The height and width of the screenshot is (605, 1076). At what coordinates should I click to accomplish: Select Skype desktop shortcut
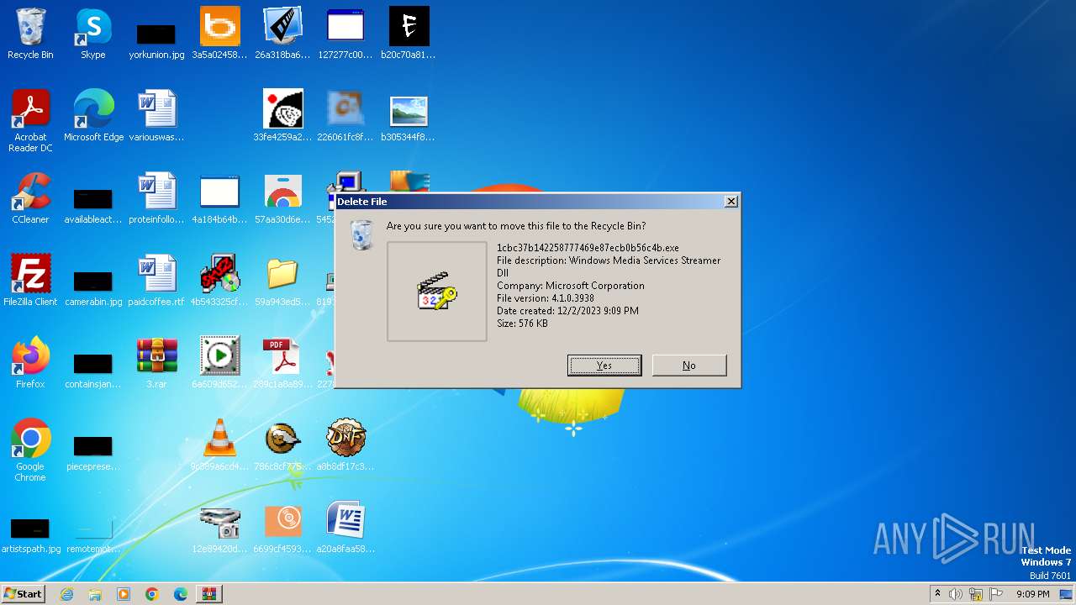93,34
